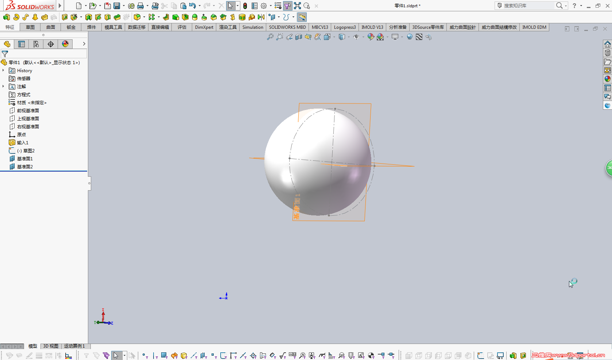Image resolution: width=612 pixels, height=360 pixels.
Task: Open the PropertyManager tab
Action: tap(22, 44)
